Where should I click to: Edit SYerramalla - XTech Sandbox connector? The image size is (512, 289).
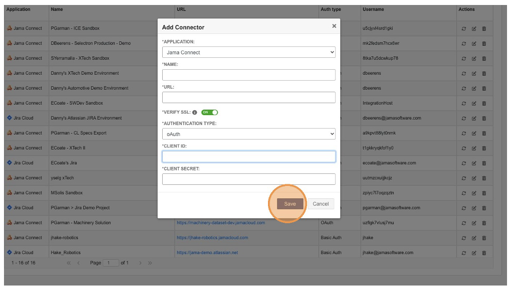click(x=474, y=59)
